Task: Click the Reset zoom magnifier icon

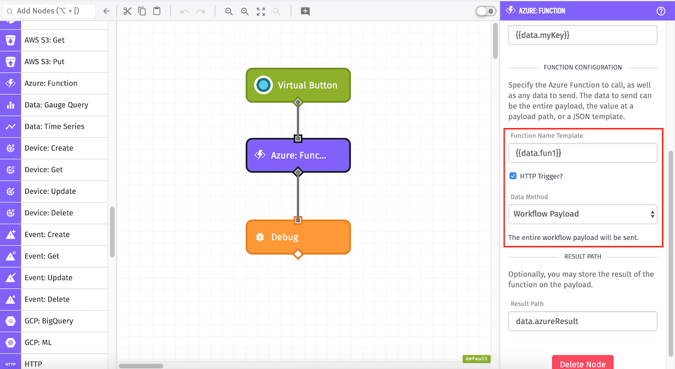Action: 276,11
